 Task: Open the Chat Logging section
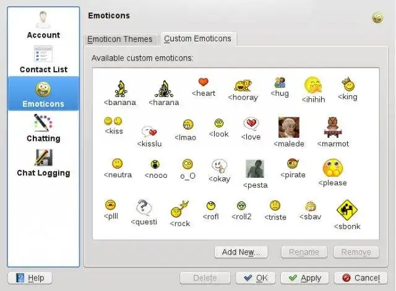tap(43, 162)
